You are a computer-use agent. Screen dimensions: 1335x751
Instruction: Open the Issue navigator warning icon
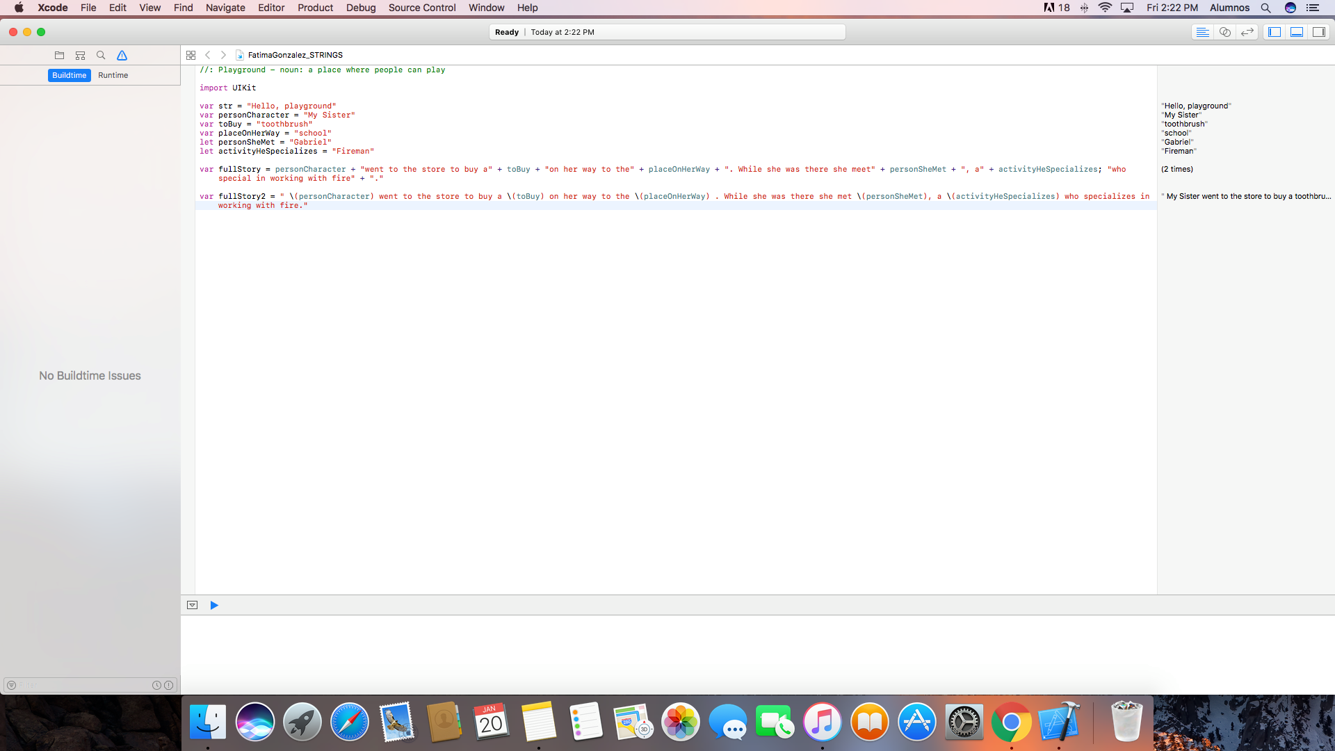tap(122, 55)
